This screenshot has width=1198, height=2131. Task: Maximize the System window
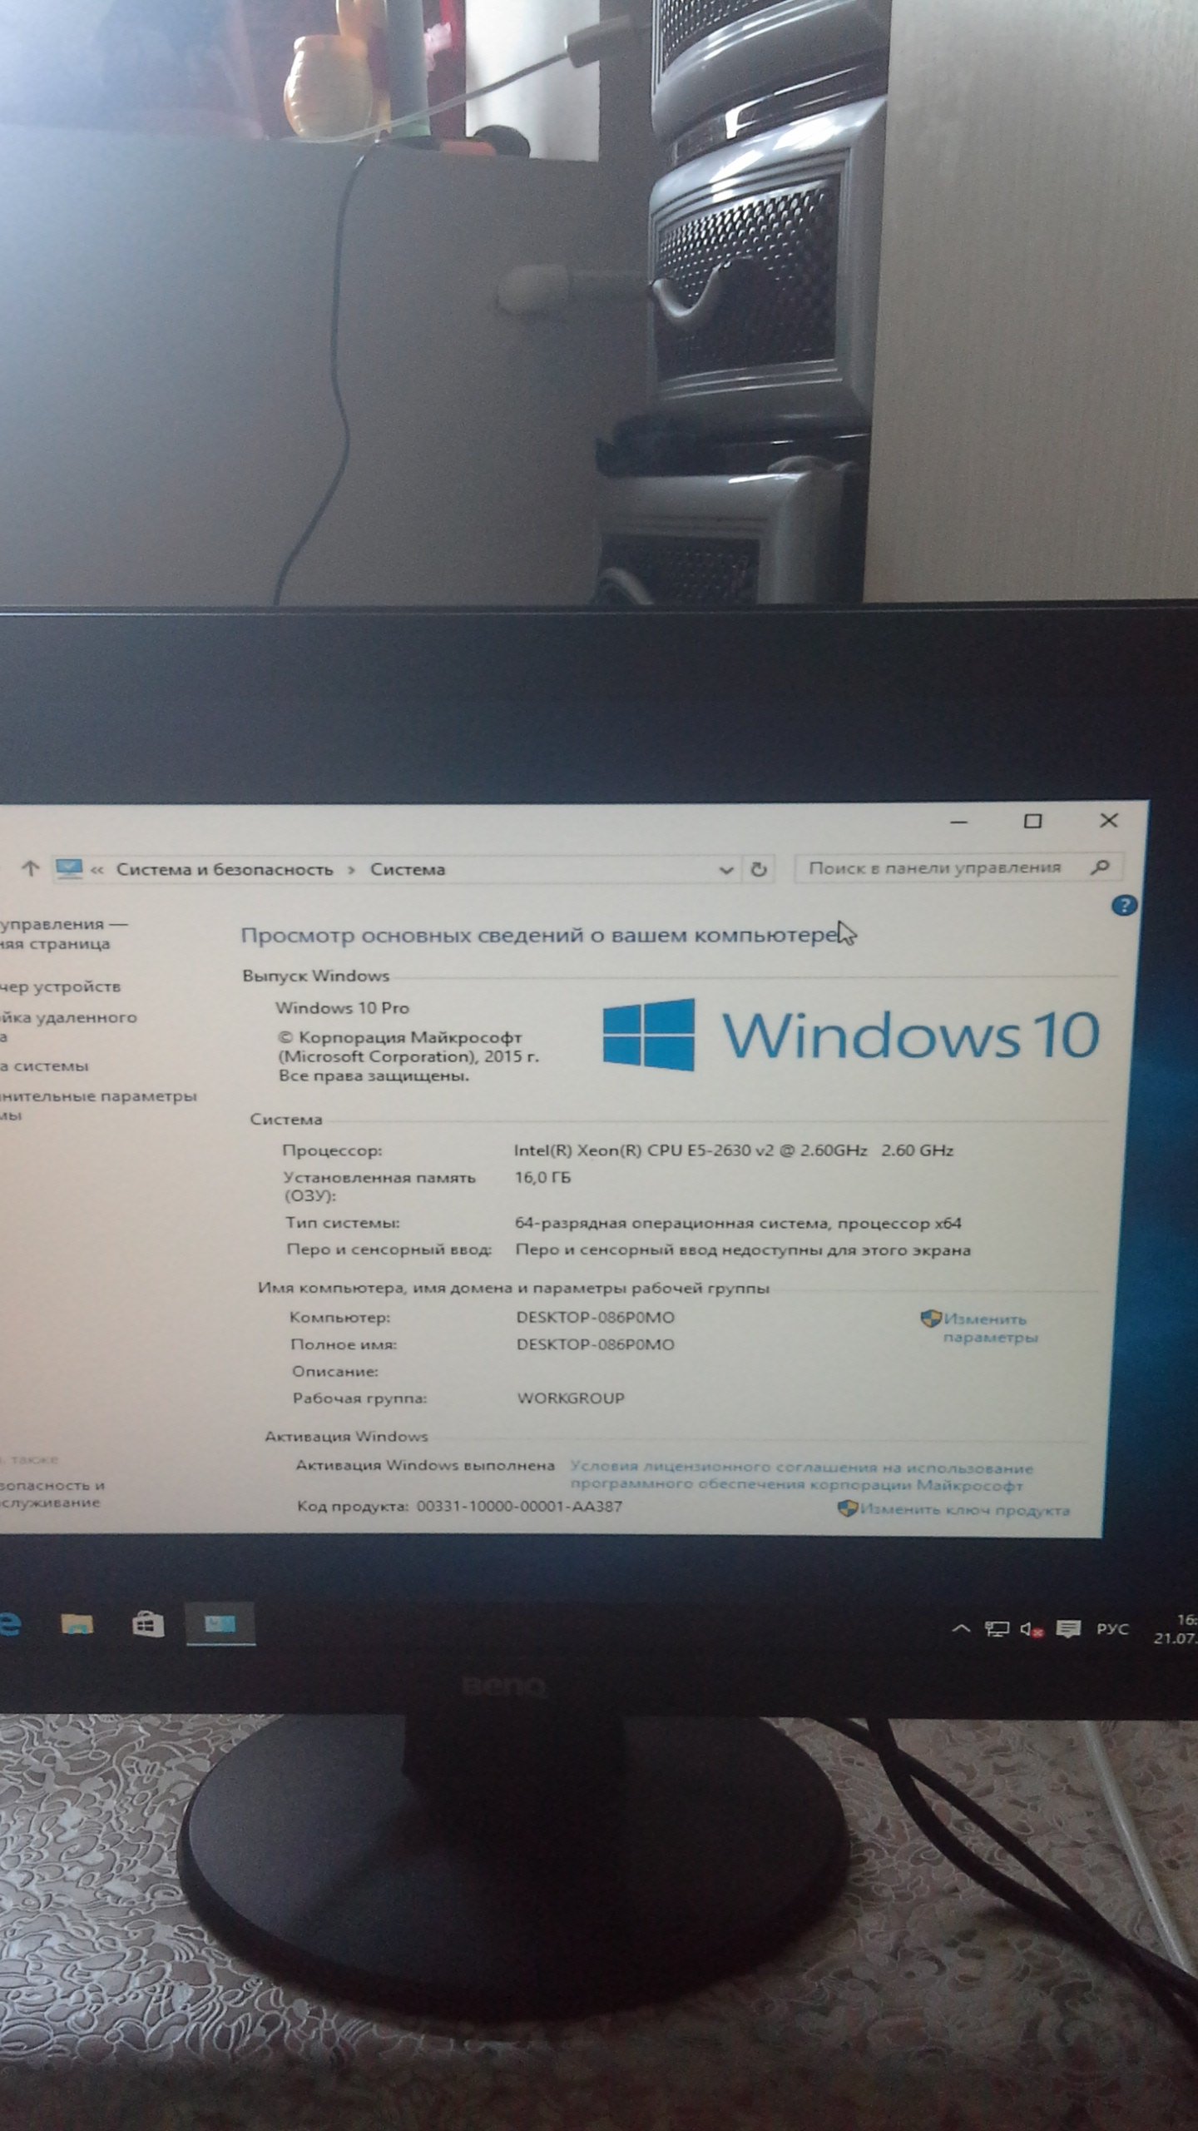[1032, 821]
